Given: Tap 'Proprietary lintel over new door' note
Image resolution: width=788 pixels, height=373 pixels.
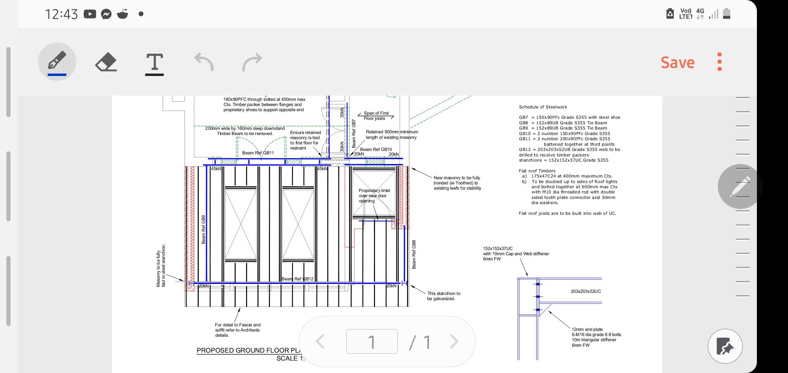Looking at the screenshot, I should tap(374, 196).
